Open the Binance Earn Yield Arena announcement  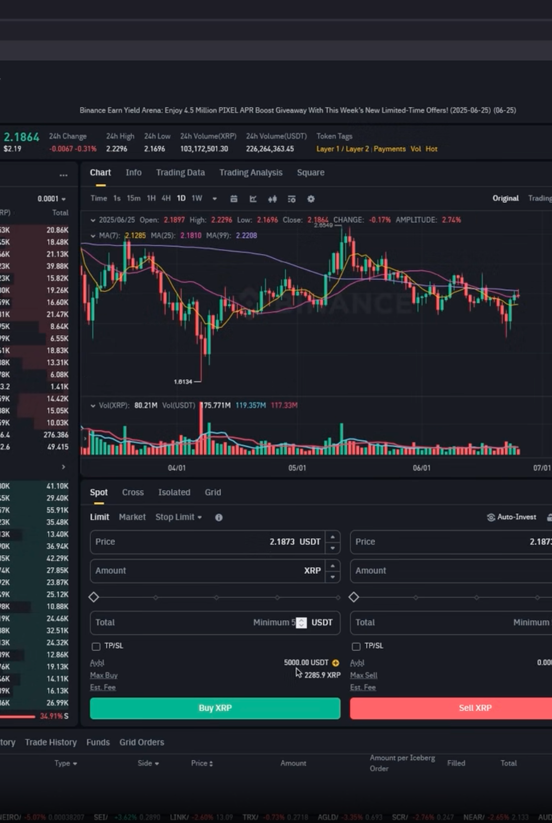tap(298, 110)
